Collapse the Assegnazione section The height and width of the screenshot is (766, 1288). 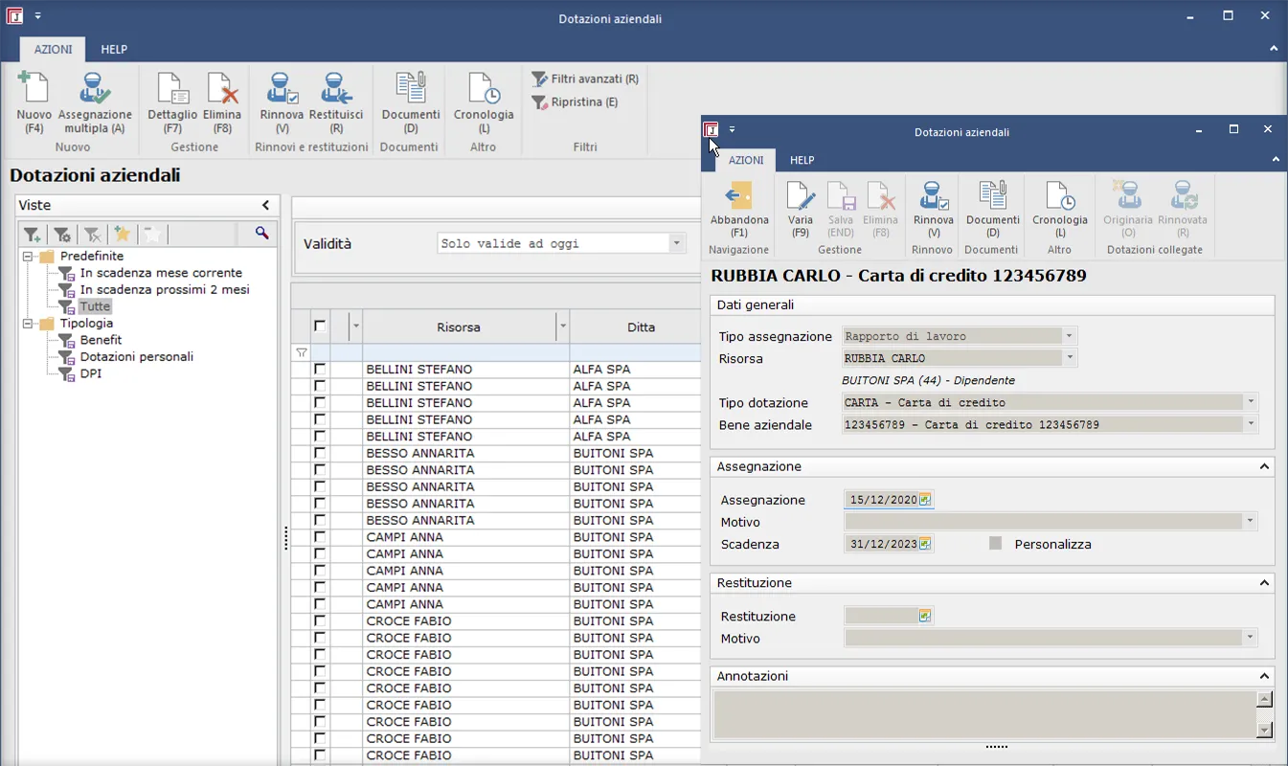tap(1264, 467)
